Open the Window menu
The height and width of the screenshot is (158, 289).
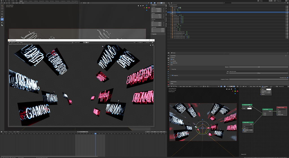click(x=13, y=1)
